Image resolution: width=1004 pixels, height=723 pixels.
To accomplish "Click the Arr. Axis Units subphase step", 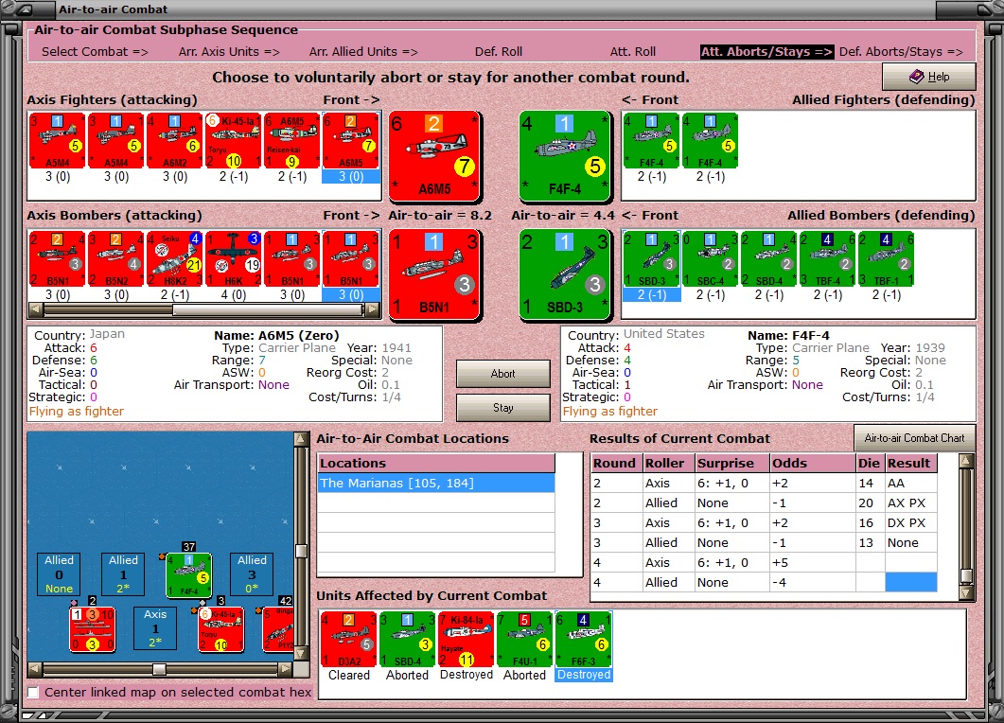I will point(229,52).
